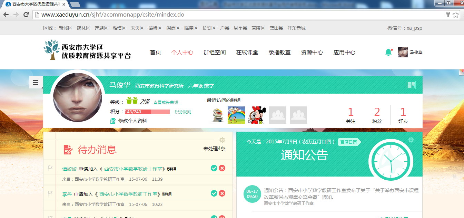Click the first gray placeholder group icon
This screenshot has width=464, height=218.
(278, 115)
